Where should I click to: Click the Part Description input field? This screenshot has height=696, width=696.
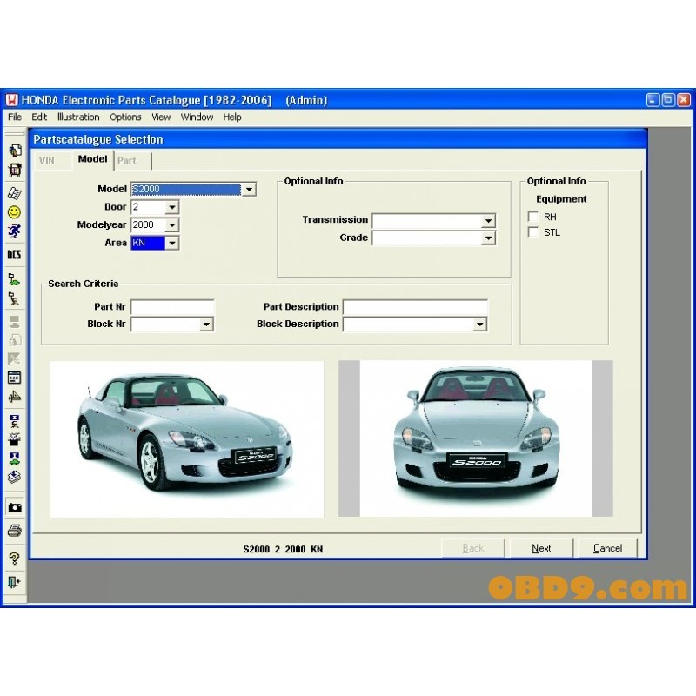click(x=415, y=307)
